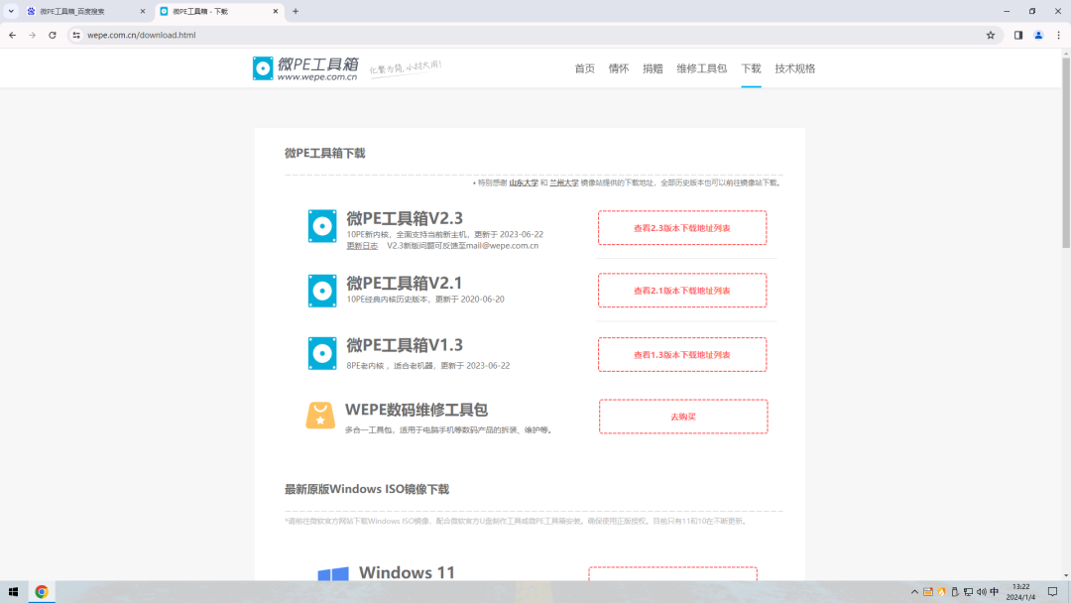Screen dimensions: 1071x603
Task: Open the 捐赠 navigation item
Action: click(x=653, y=68)
